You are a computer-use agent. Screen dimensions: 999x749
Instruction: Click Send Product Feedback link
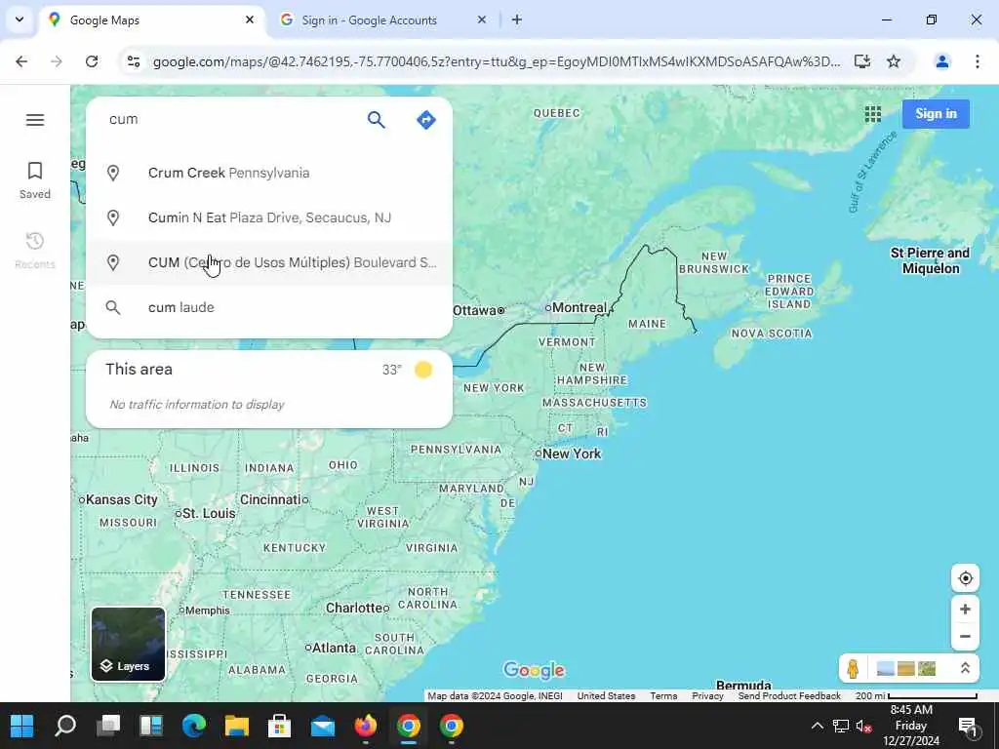coord(789,696)
